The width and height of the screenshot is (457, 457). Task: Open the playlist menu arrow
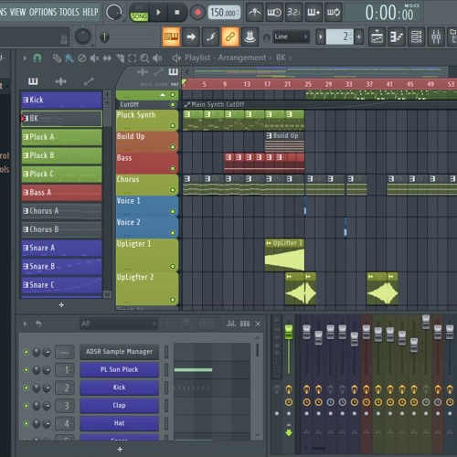(x=25, y=58)
